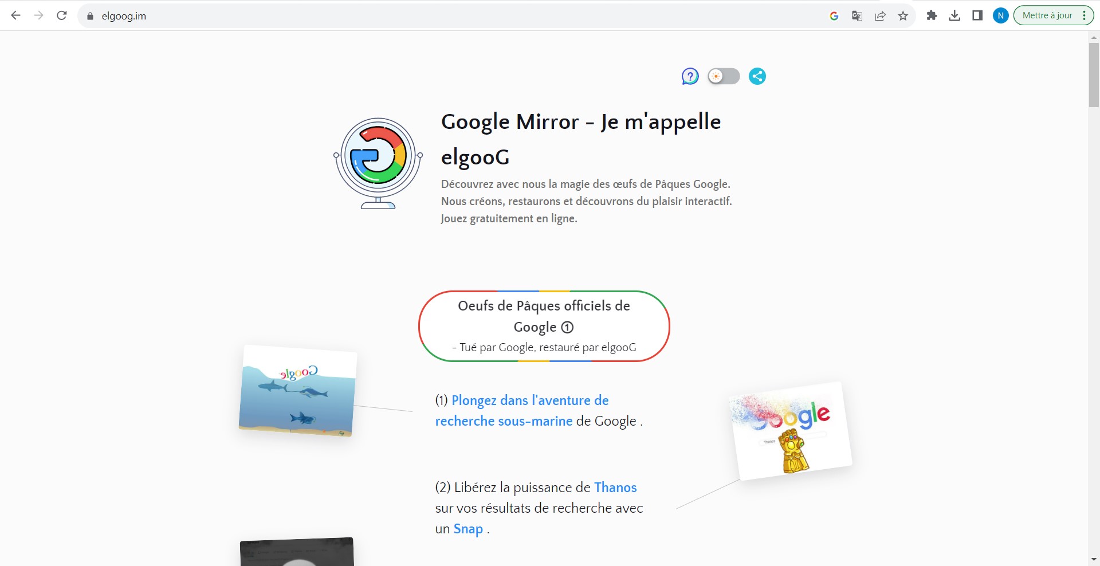Open the Google Translate icon in address bar
This screenshot has width=1100, height=566.
(857, 16)
